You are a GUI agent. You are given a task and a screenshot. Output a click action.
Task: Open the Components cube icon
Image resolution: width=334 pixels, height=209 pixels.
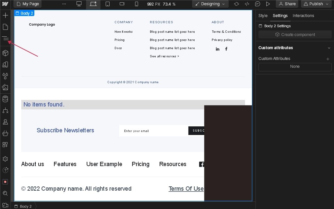pos(5,53)
